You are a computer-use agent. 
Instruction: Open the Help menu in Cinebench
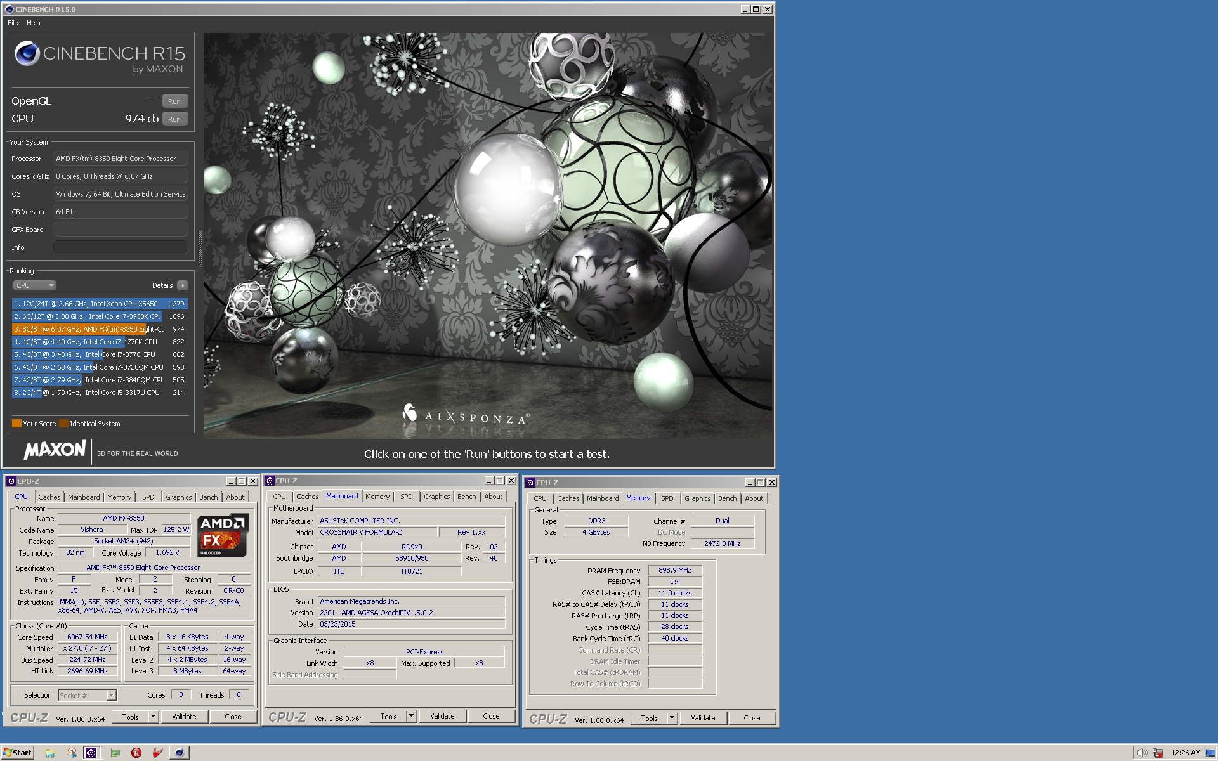tap(34, 23)
